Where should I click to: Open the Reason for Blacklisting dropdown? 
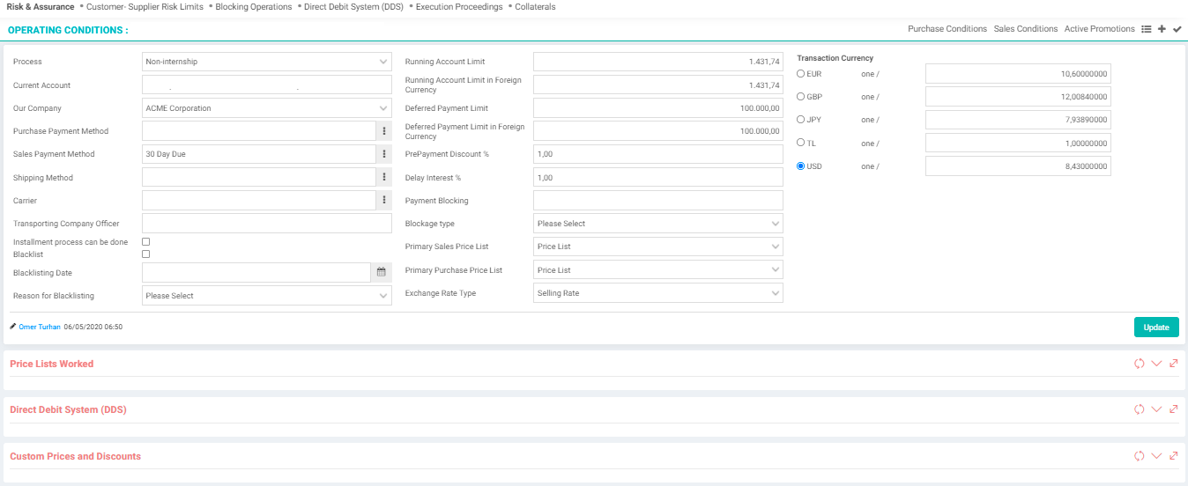pyautogui.click(x=267, y=296)
